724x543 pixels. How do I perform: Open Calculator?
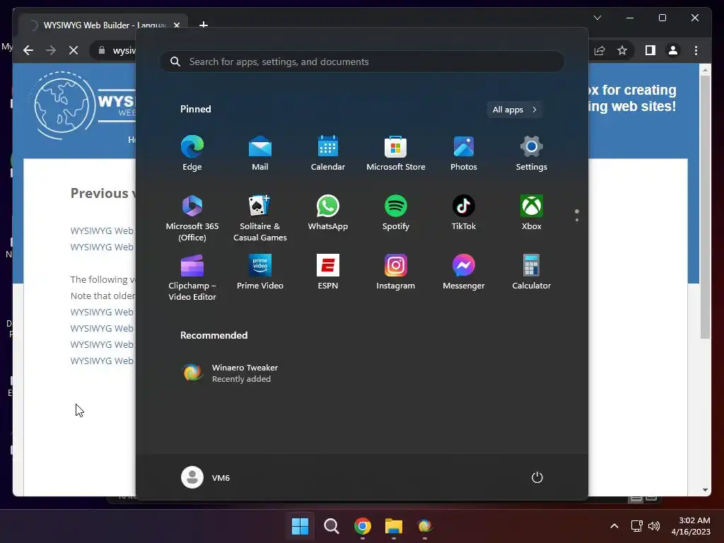click(532, 272)
